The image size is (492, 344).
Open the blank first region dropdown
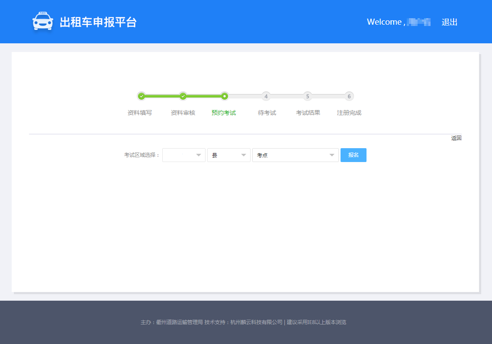[183, 155]
